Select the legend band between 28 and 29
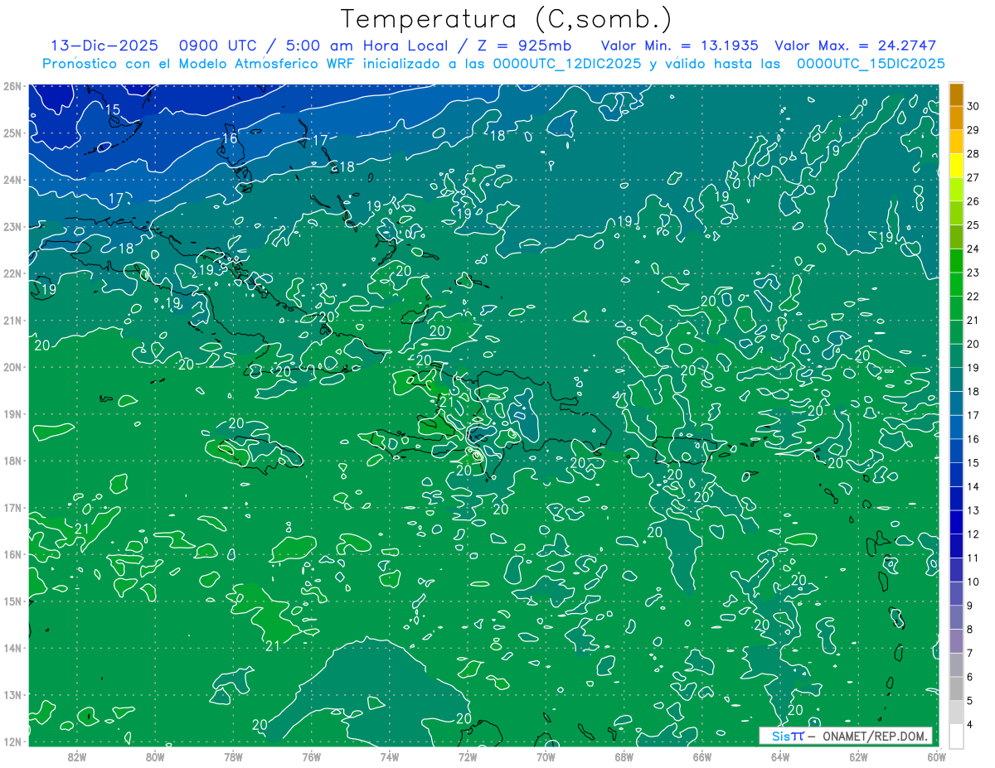This screenshot has width=995, height=768. pyautogui.click(x=956, y=142)
